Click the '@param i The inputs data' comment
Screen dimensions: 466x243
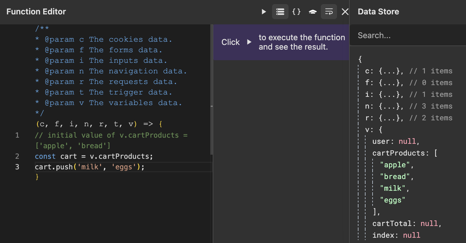click(101, 60)
